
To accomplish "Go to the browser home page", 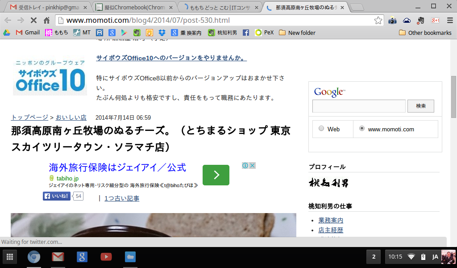I will tap(46, 20).
